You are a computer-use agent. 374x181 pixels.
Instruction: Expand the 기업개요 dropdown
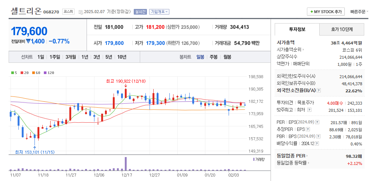click(159, 12)
